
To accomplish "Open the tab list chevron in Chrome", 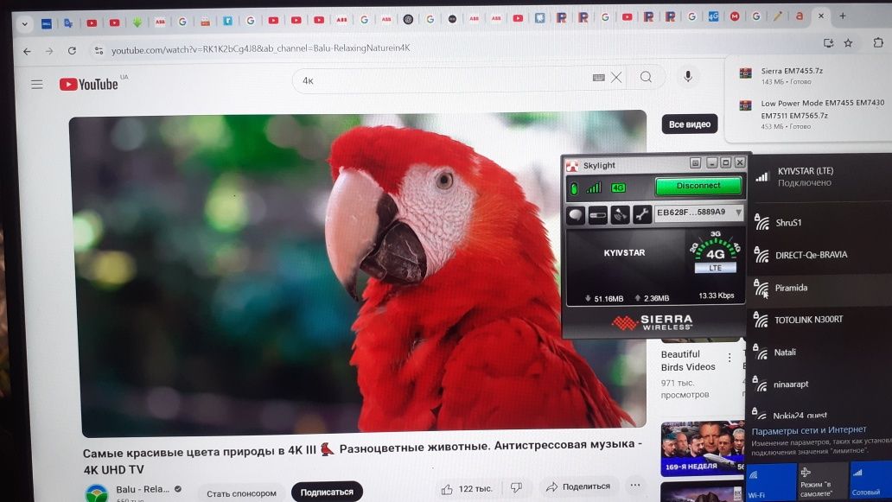I will click(x=24, y=24).
